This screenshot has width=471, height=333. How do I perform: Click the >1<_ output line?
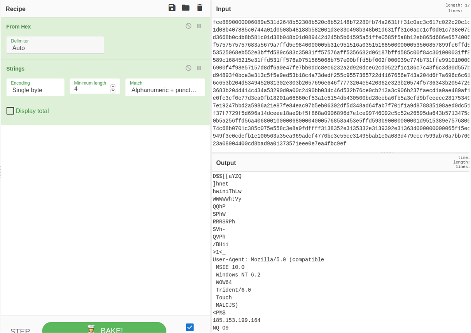(x=219, y=252)
